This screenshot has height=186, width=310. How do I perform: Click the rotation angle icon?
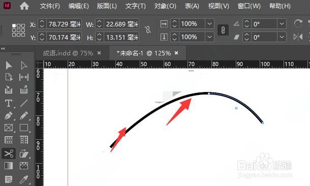(x=236, y=24)
